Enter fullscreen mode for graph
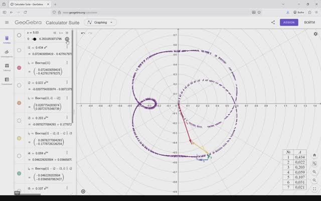 click(314, 189)
